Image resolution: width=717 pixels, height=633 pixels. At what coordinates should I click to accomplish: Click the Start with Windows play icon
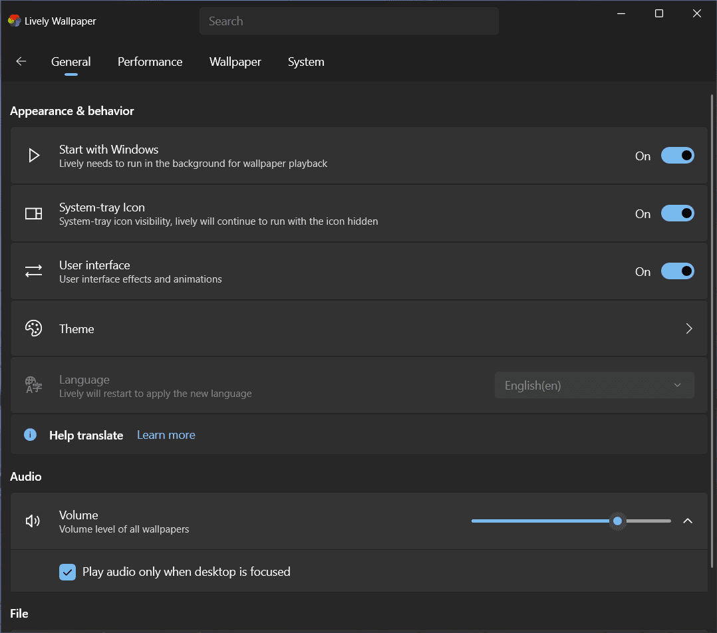pyautogui.click(x=34, y=156)
